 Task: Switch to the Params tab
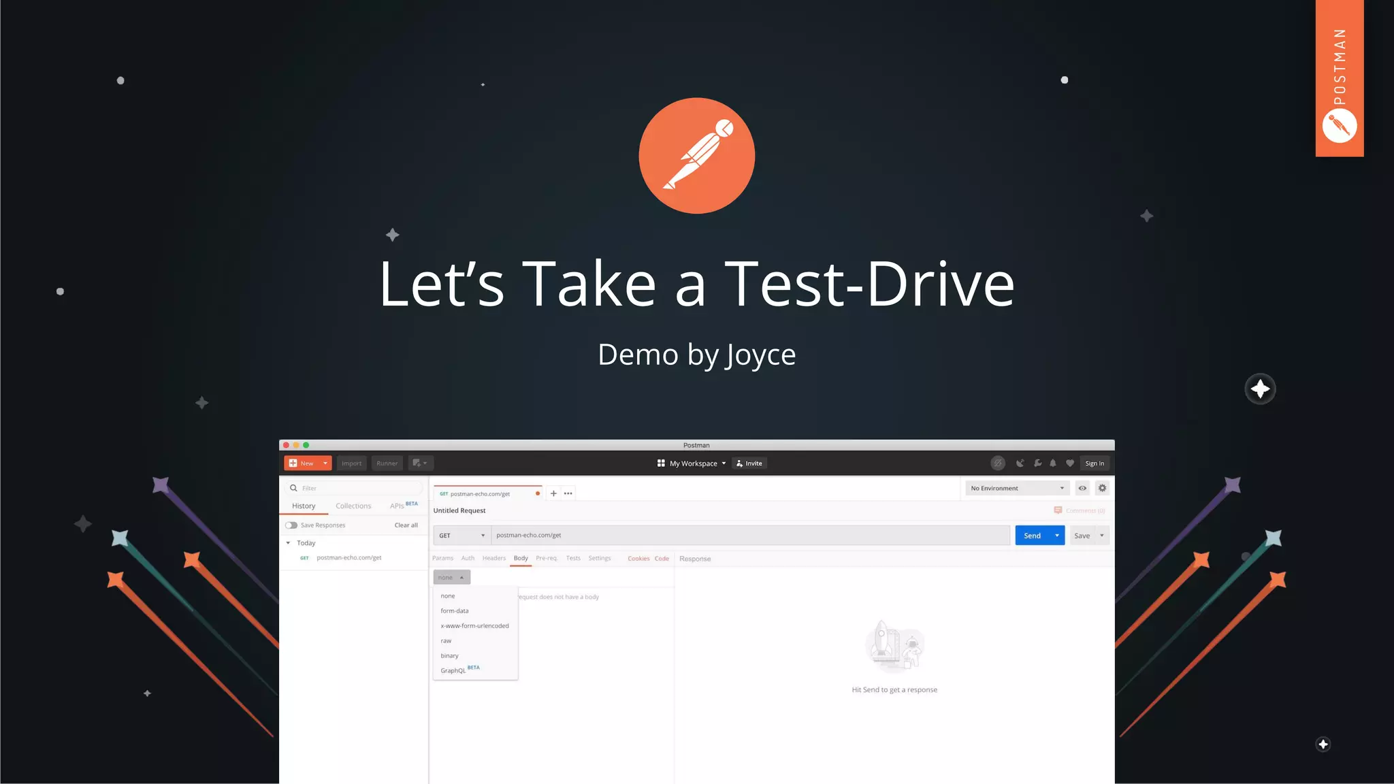443,558
